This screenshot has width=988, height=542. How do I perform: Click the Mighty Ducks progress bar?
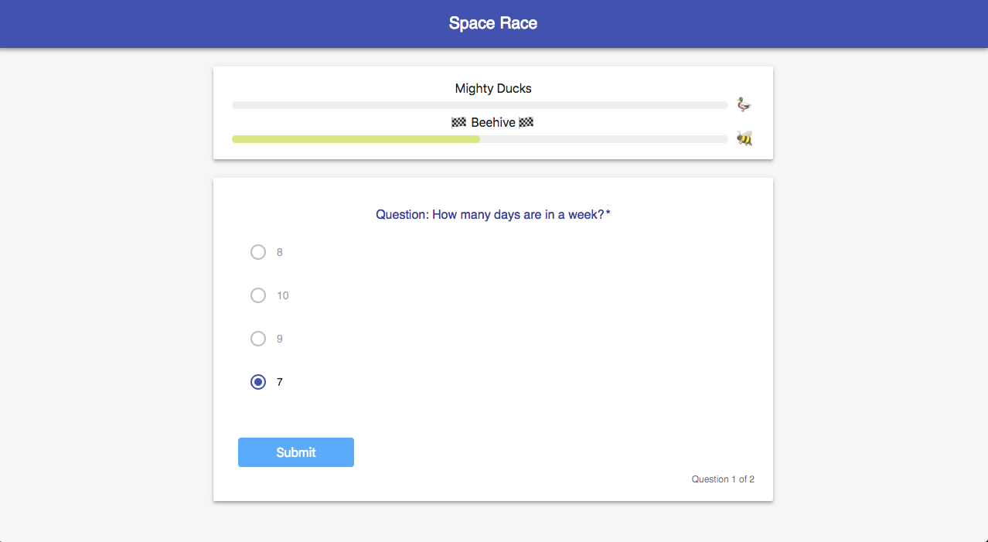tap(480, 105)
